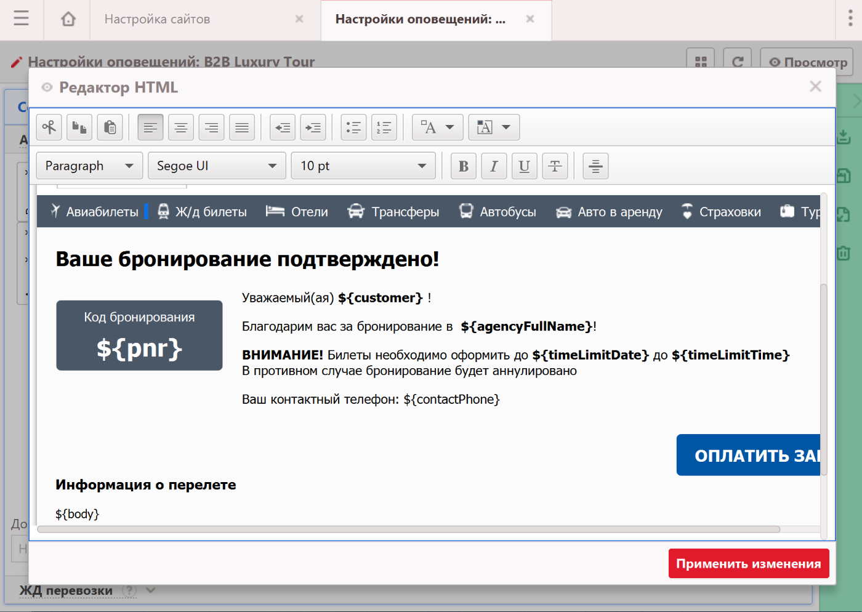Insert a numbered list
Viewport: 862px width, 612px height.
pyautogui.click(x=384, y=127)
